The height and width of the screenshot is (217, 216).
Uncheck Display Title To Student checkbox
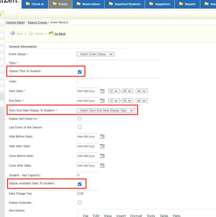(80, 72)
